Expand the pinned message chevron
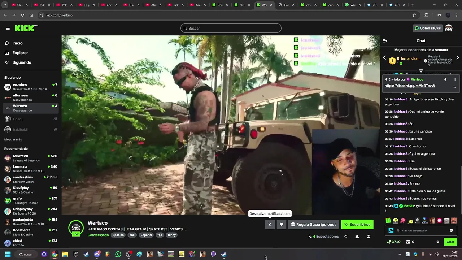Viewport: 462px width, 260px height. click(x=455, y=87)
